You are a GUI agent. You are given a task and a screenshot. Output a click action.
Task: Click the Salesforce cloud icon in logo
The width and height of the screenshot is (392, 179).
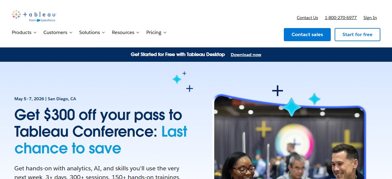coord(38,20)
